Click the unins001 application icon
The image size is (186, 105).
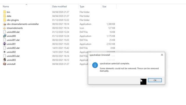pos(5,44)
